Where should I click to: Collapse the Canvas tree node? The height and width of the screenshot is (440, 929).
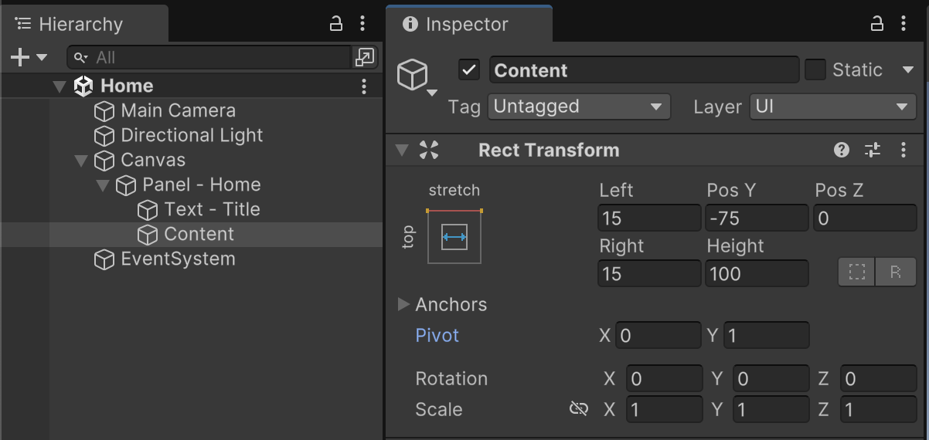(81, 161)
